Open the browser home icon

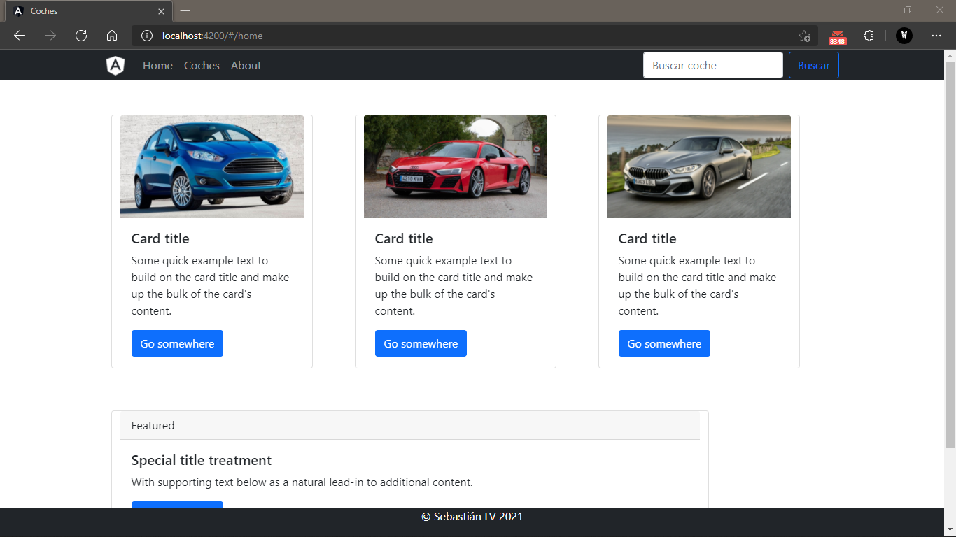pyautogui.click(x=112, y=36)
